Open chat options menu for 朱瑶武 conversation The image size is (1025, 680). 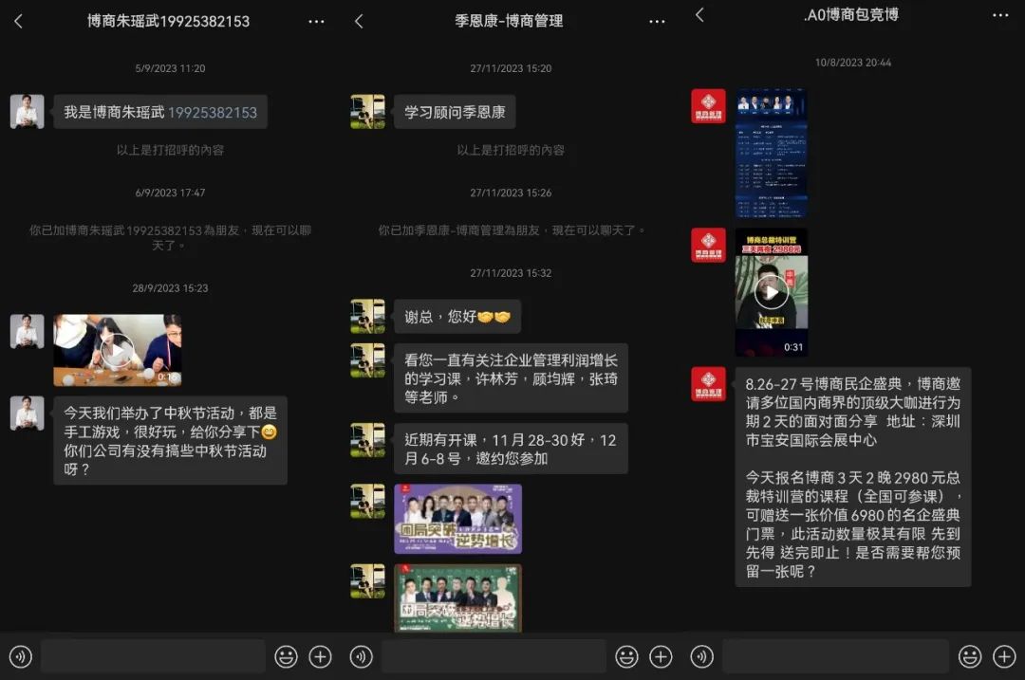pyautogui.click(x=316, y=21)
